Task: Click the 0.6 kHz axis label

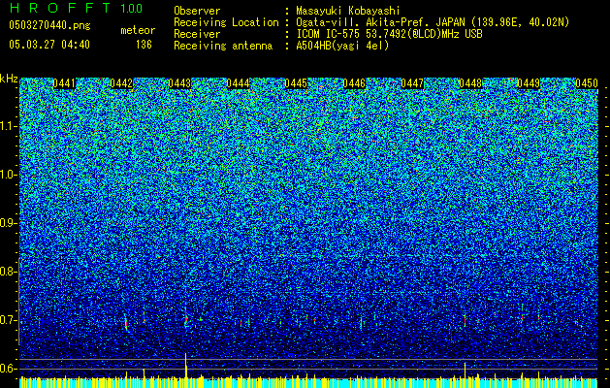Action: pos(8,369)
